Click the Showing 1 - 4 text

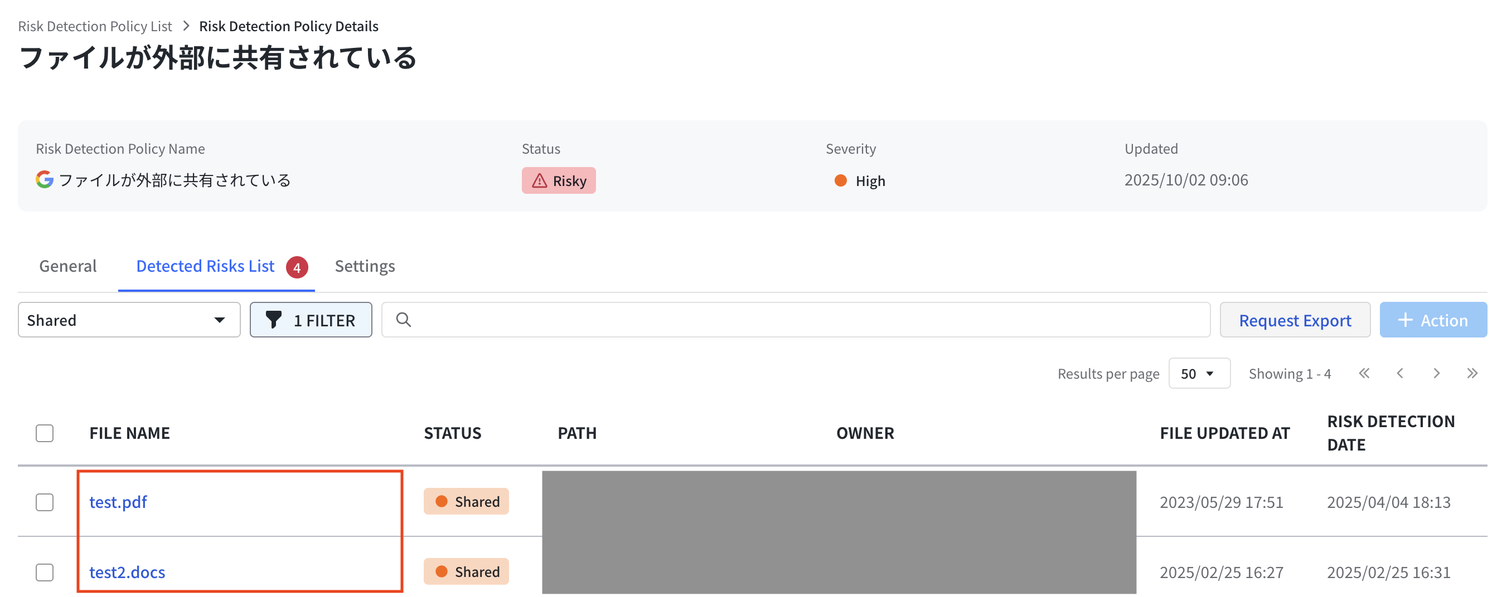[x=1290, y=374]
